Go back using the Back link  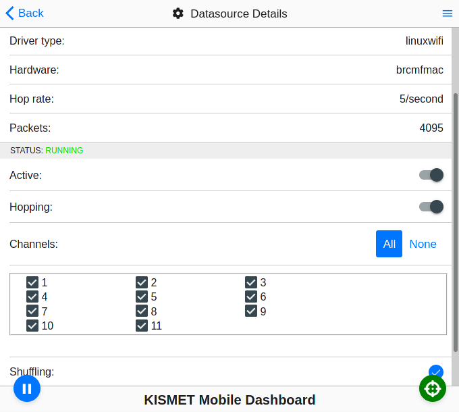pos(24,14)
